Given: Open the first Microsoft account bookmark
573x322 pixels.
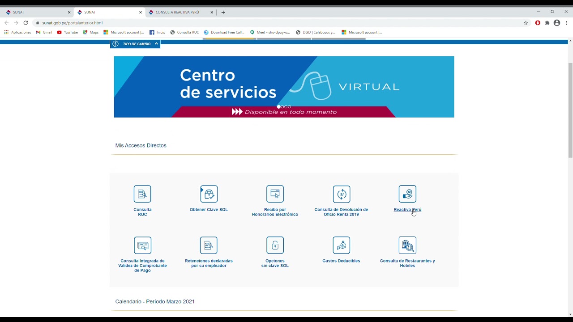Looking at the screenshot, I should point(124,32).
